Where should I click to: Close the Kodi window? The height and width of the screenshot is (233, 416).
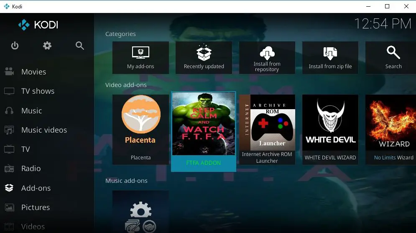point(406,6)
